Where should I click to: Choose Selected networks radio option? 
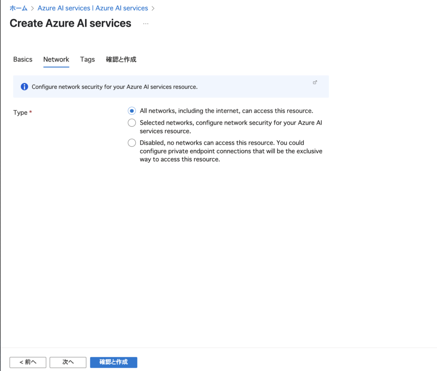point(132,123)
